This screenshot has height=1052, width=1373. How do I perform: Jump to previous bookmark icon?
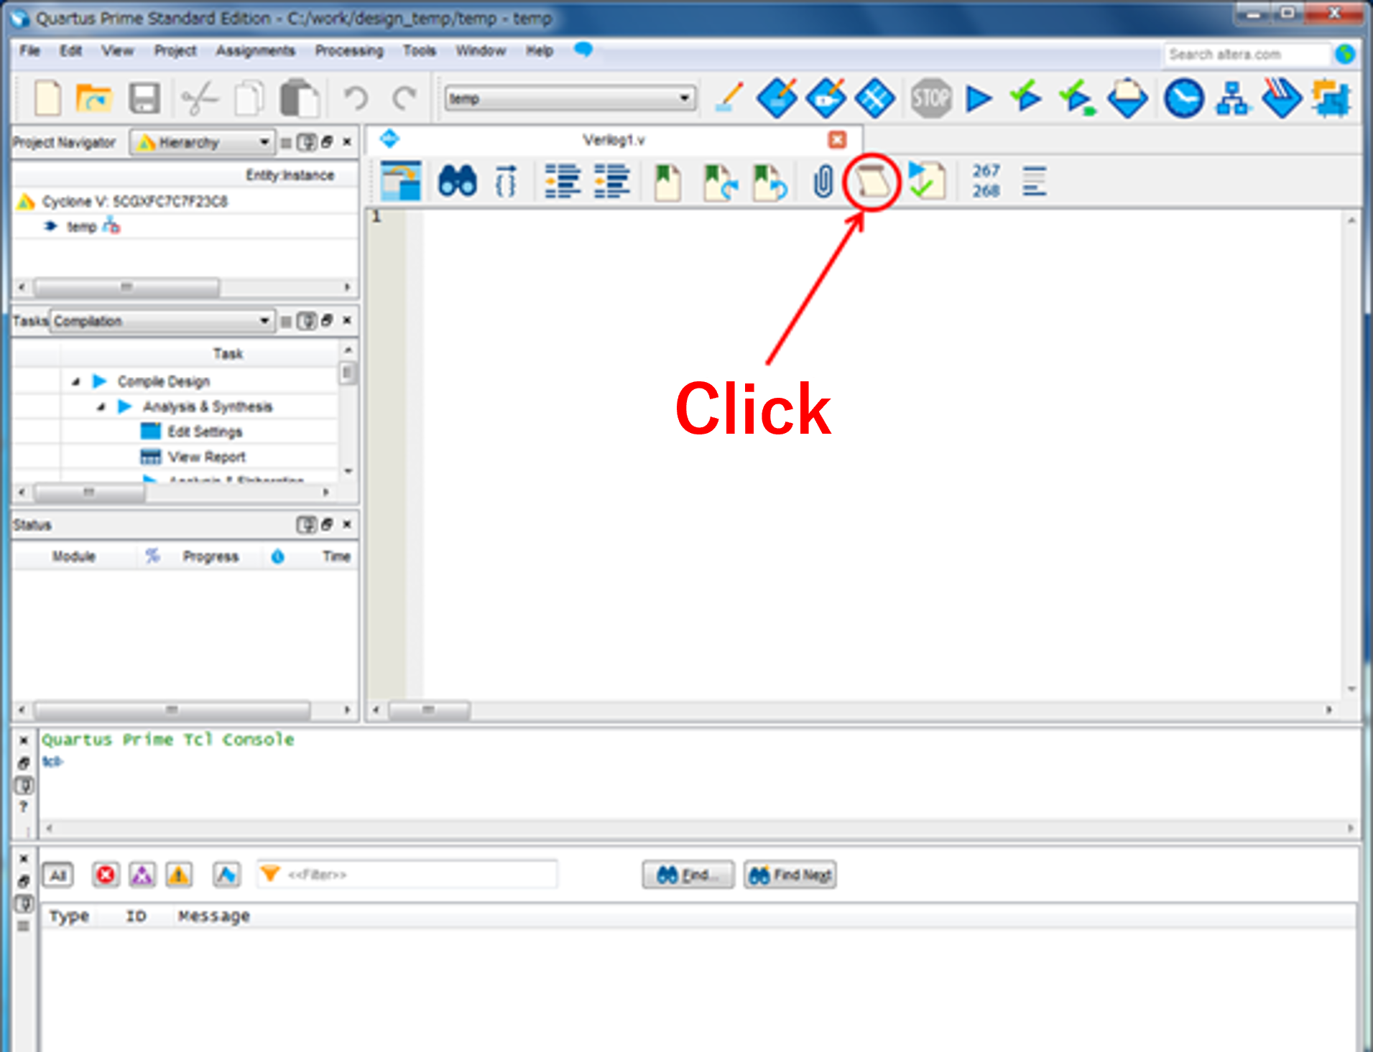click(769, 182)
